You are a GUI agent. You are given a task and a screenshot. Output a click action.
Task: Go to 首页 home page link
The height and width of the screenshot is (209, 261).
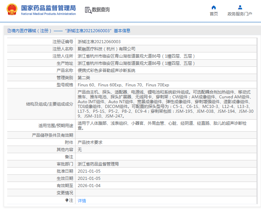coord(214,14)
